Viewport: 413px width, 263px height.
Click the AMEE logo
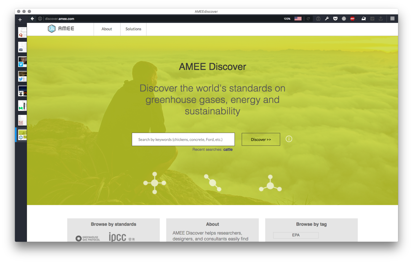point(61,29)
